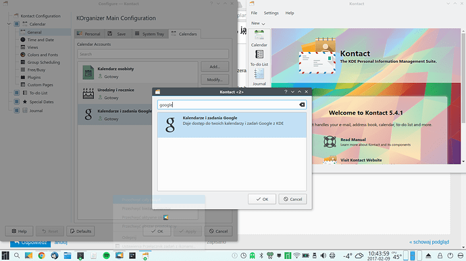Cancel the Kontact <2> dialog
This screenshot has height=261, width=466.
click(x=292, y=199)
